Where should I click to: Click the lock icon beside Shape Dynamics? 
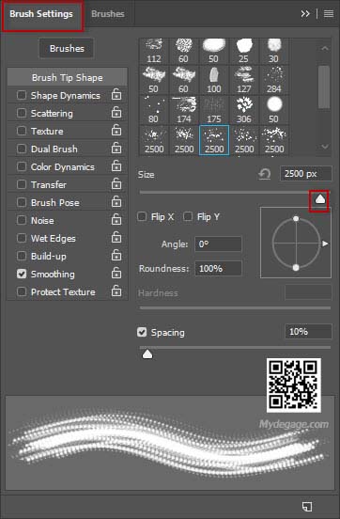pyautogui.click(x=116, y=95)
